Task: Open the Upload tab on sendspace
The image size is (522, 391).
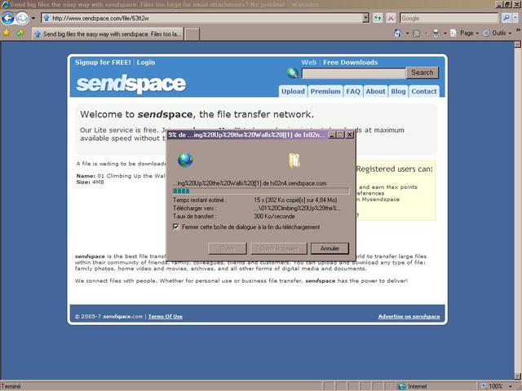Action: (293, 91)
